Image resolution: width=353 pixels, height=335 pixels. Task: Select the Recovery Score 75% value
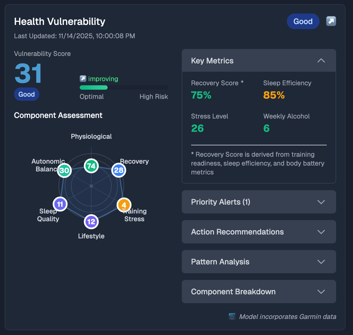[x=201, y=95]
